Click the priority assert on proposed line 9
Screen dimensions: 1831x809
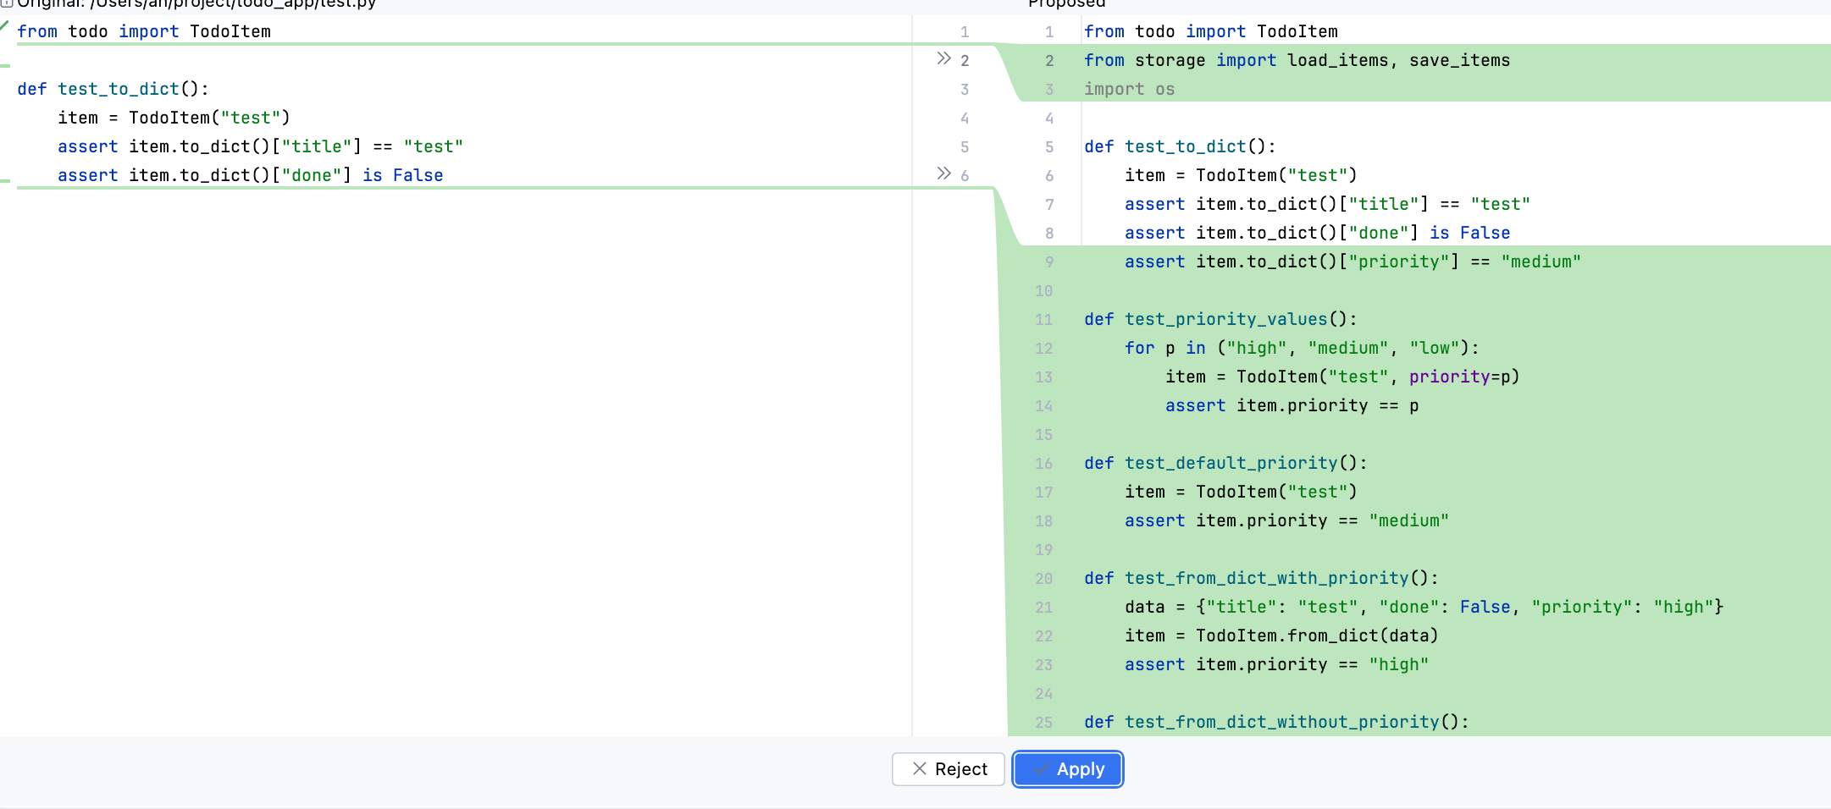[x=1352, y=261]
